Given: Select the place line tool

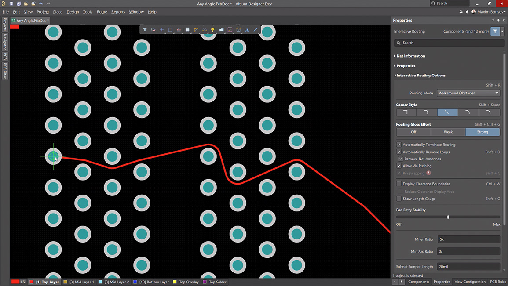Looking at the screenshot, I should (x=255, y=30).
